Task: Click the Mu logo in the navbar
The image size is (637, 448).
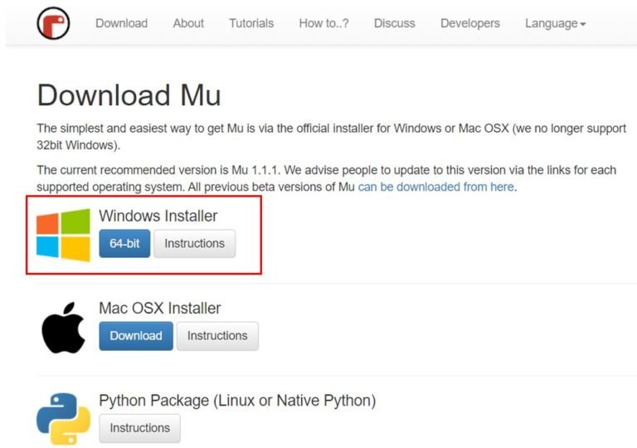Action: [53, 23]
